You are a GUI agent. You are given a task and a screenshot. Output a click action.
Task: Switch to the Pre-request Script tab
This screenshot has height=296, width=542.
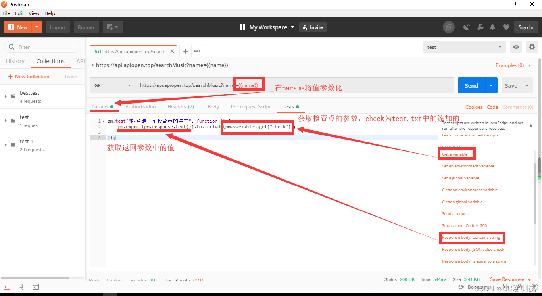(x=251, y=107)
